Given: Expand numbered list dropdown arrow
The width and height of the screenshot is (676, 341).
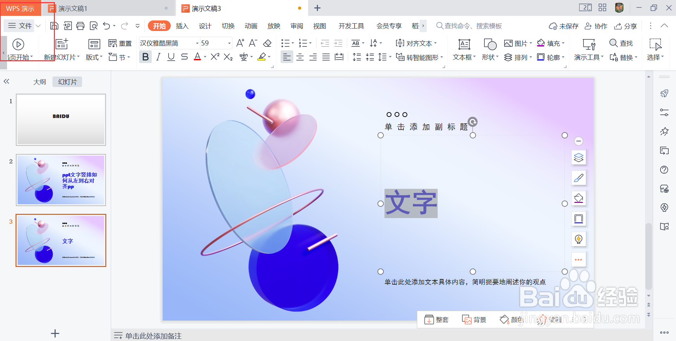Looking at the screenshot, I should (x=310, y=43).
